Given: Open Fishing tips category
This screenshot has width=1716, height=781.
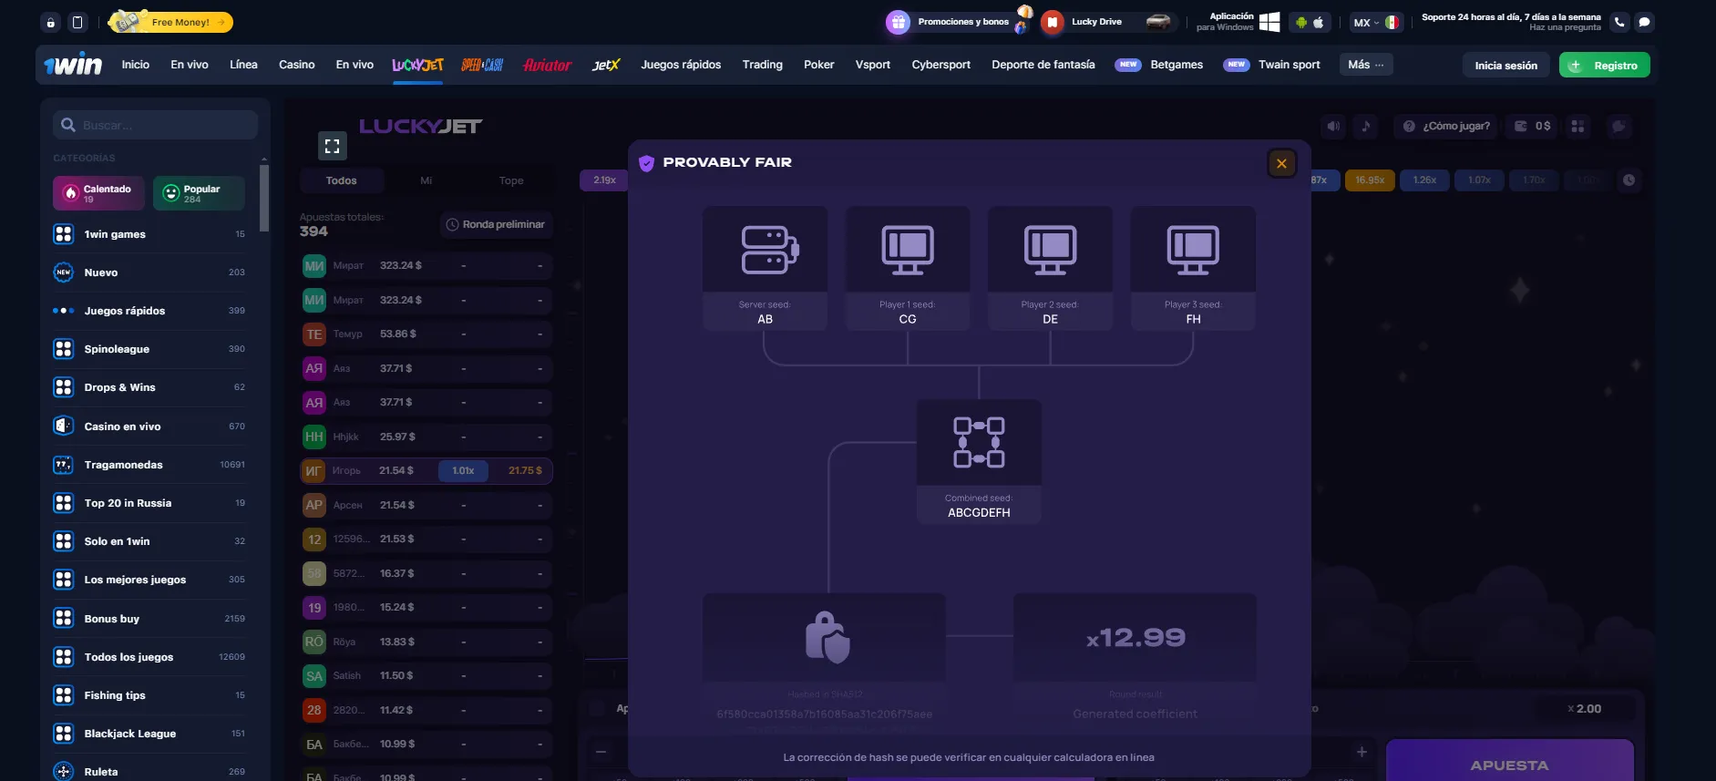Looking at the screenshot, I should (x=150, y=695).
